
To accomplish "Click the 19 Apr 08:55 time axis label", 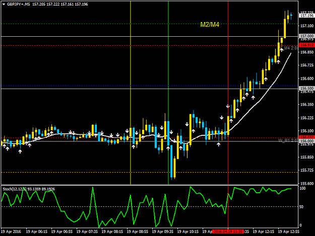I will coord(138,231).
